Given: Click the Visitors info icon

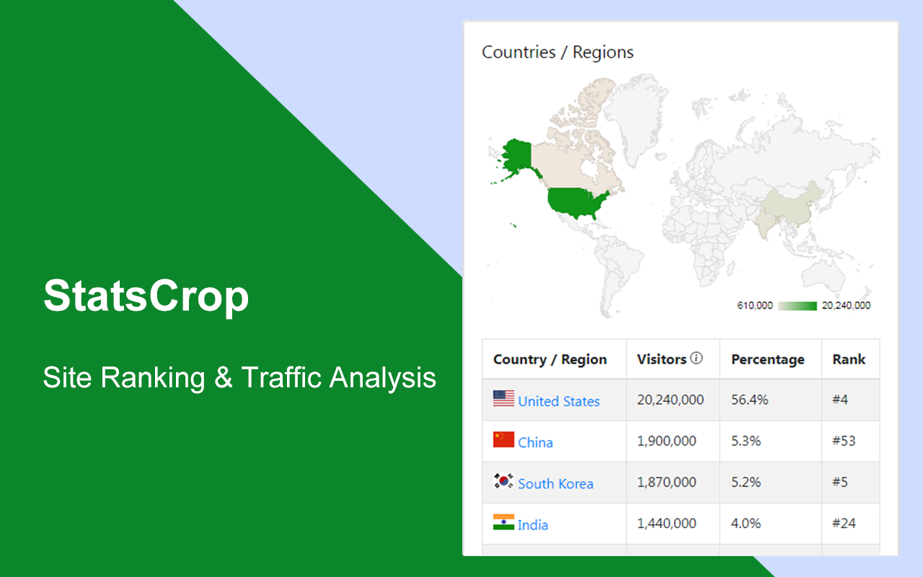Looking at the screenshot, I should click(697, 358).
